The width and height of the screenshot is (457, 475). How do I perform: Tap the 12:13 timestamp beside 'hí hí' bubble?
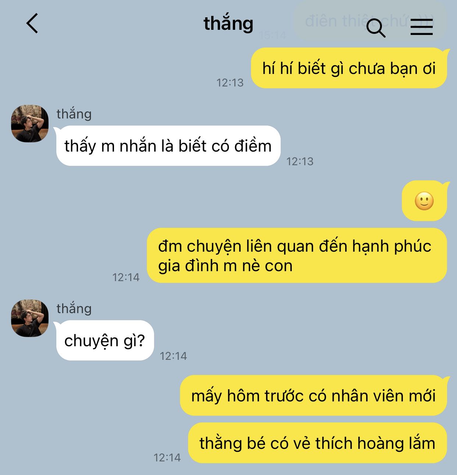230,82
